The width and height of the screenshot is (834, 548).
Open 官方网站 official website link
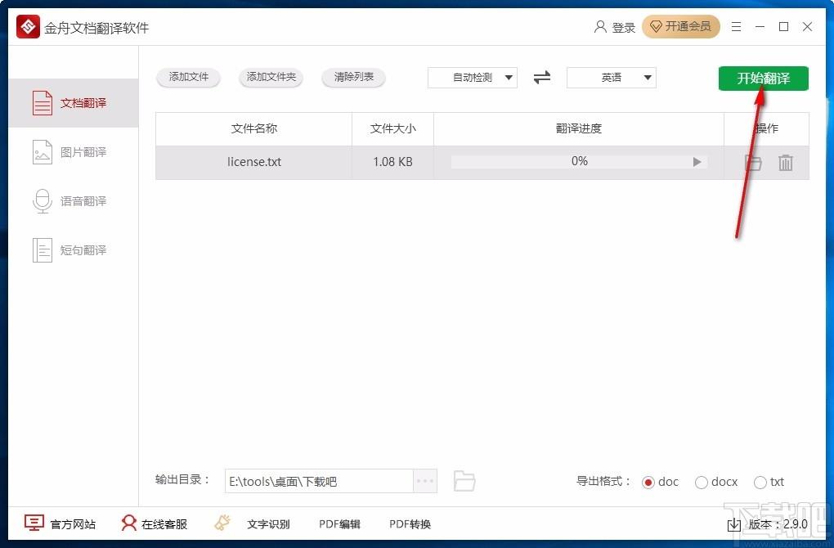[73, 524]
